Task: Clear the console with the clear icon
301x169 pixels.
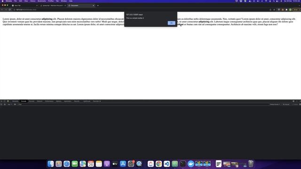Action: click(5, 104)
